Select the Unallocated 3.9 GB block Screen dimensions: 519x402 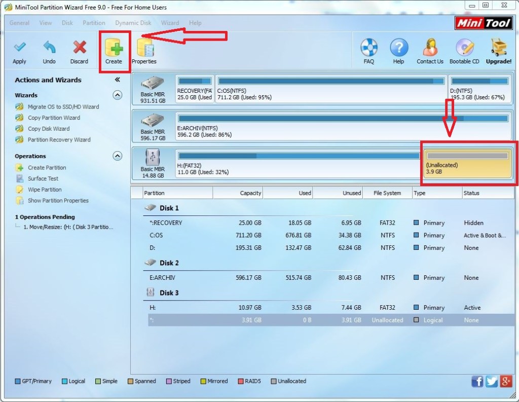tap(467, 165)
